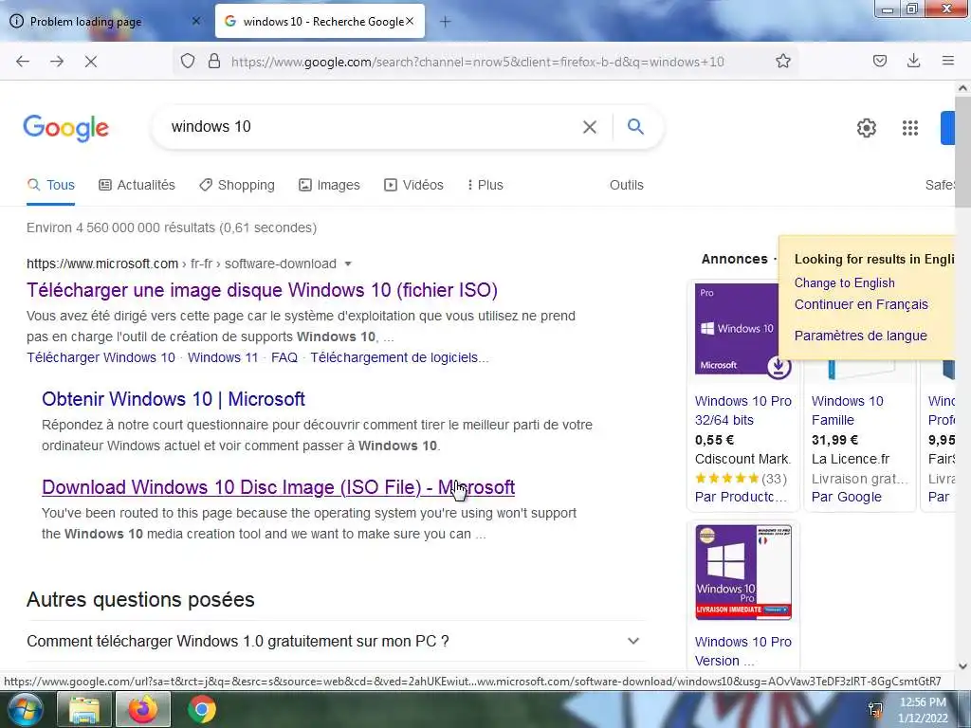Click the padlock site security icon
971x728 pixels.
pos(214,62)
